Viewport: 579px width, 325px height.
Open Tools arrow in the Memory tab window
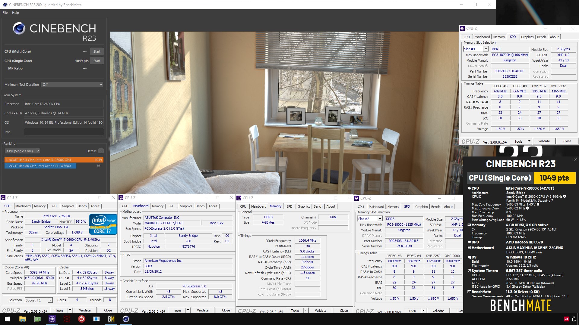click(x=306, y=311)
